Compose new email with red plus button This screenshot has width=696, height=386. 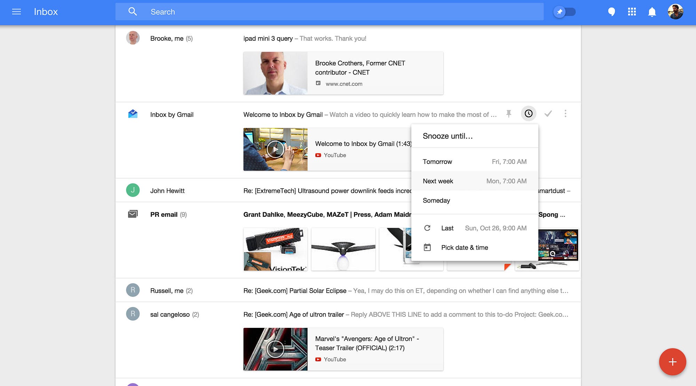point(672,362)
